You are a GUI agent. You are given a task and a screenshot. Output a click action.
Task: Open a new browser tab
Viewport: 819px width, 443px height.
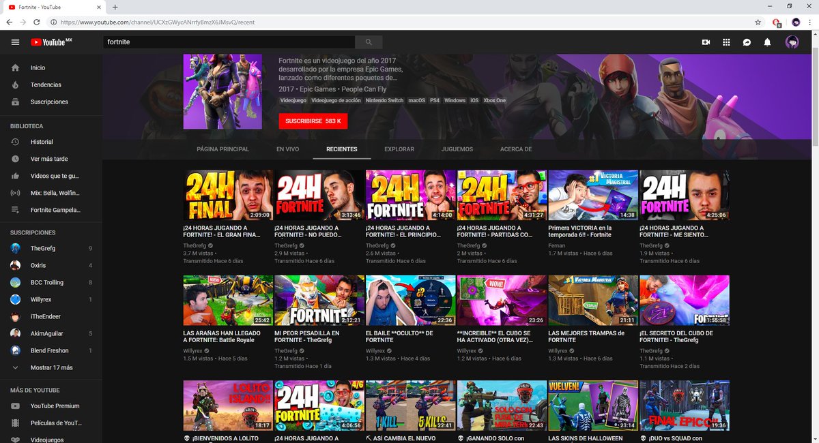[115, 7]
